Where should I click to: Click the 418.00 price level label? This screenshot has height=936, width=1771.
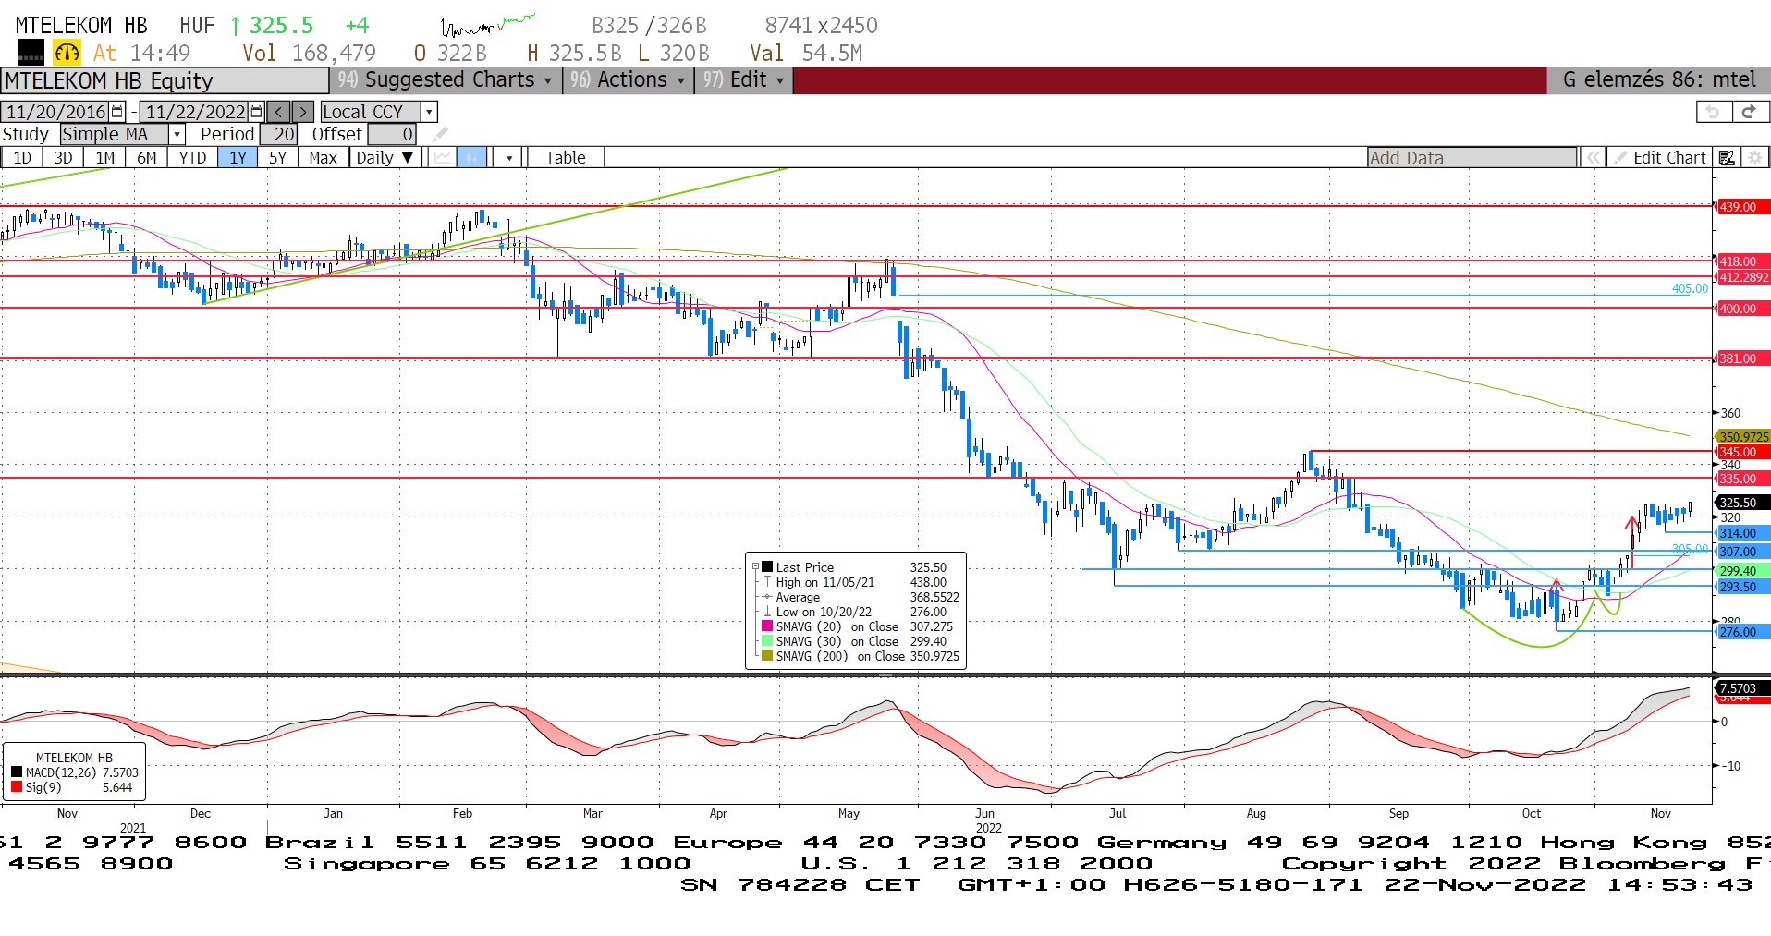[x=1741, y=261]
